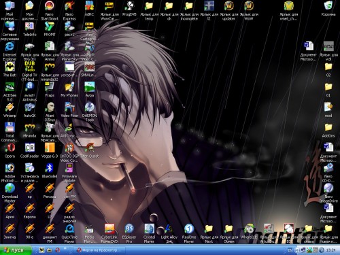
Task: Open the Digital TV DVB icon
Action: click(x=29, y=67)
